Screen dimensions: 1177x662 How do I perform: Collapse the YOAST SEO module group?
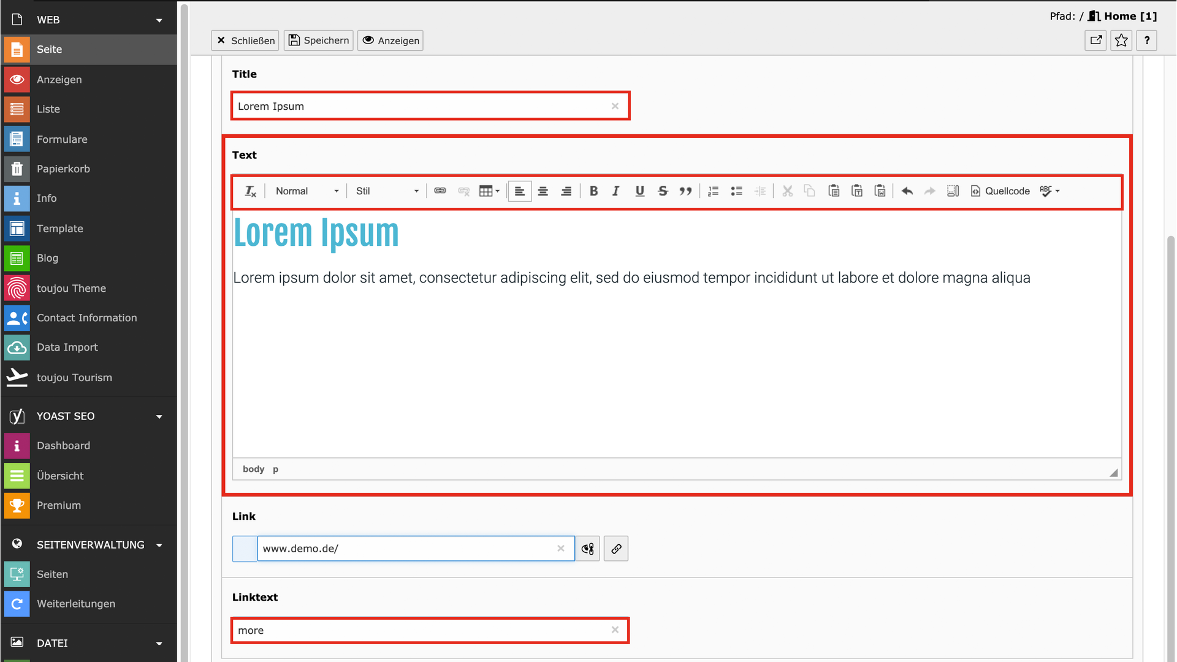coord(159,416)
